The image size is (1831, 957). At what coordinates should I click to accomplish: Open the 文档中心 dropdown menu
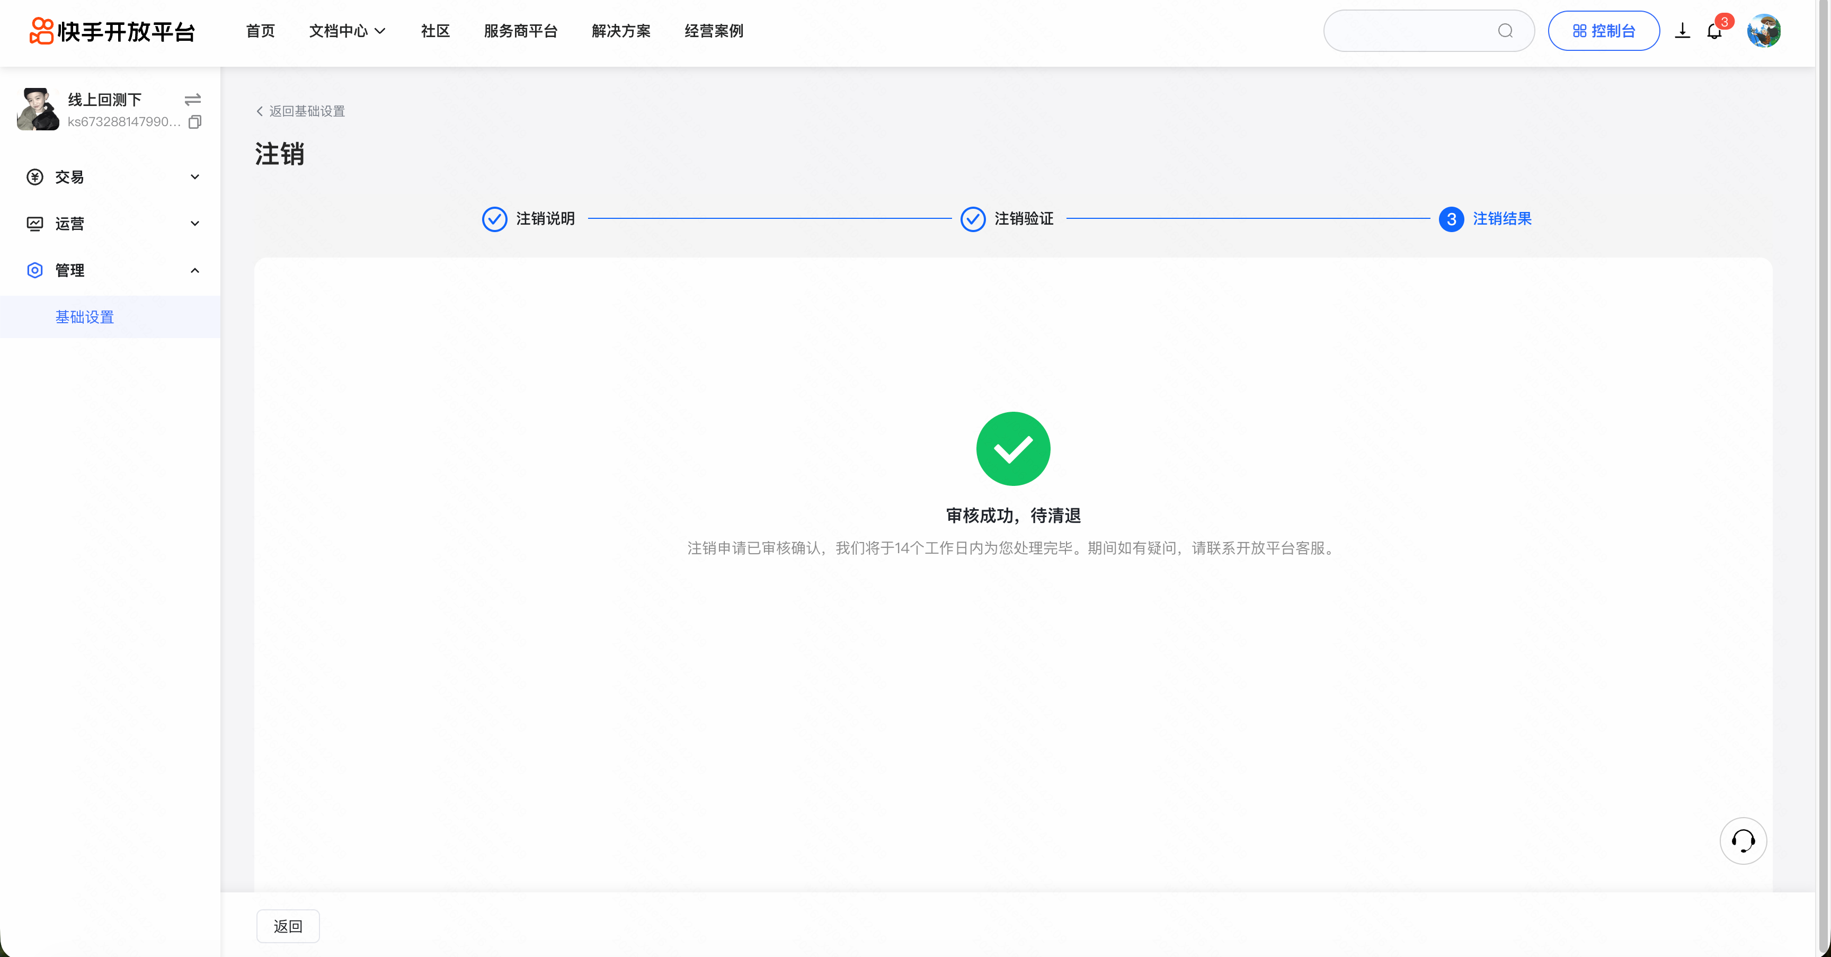pos(347,31)
